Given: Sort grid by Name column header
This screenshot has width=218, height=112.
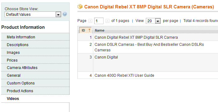Looking at the screenshot, I should (x=100, y=30).
